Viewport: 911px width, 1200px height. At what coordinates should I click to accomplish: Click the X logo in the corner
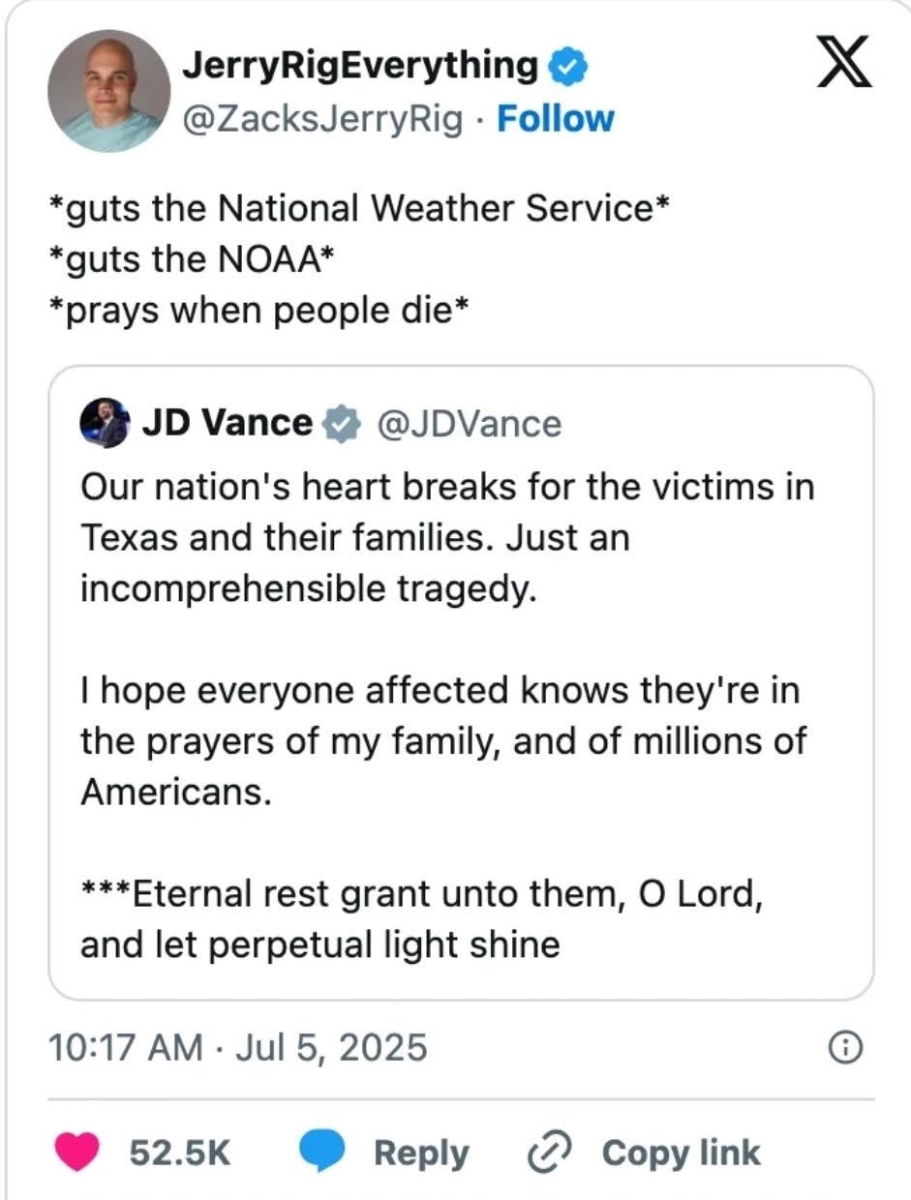843,66
